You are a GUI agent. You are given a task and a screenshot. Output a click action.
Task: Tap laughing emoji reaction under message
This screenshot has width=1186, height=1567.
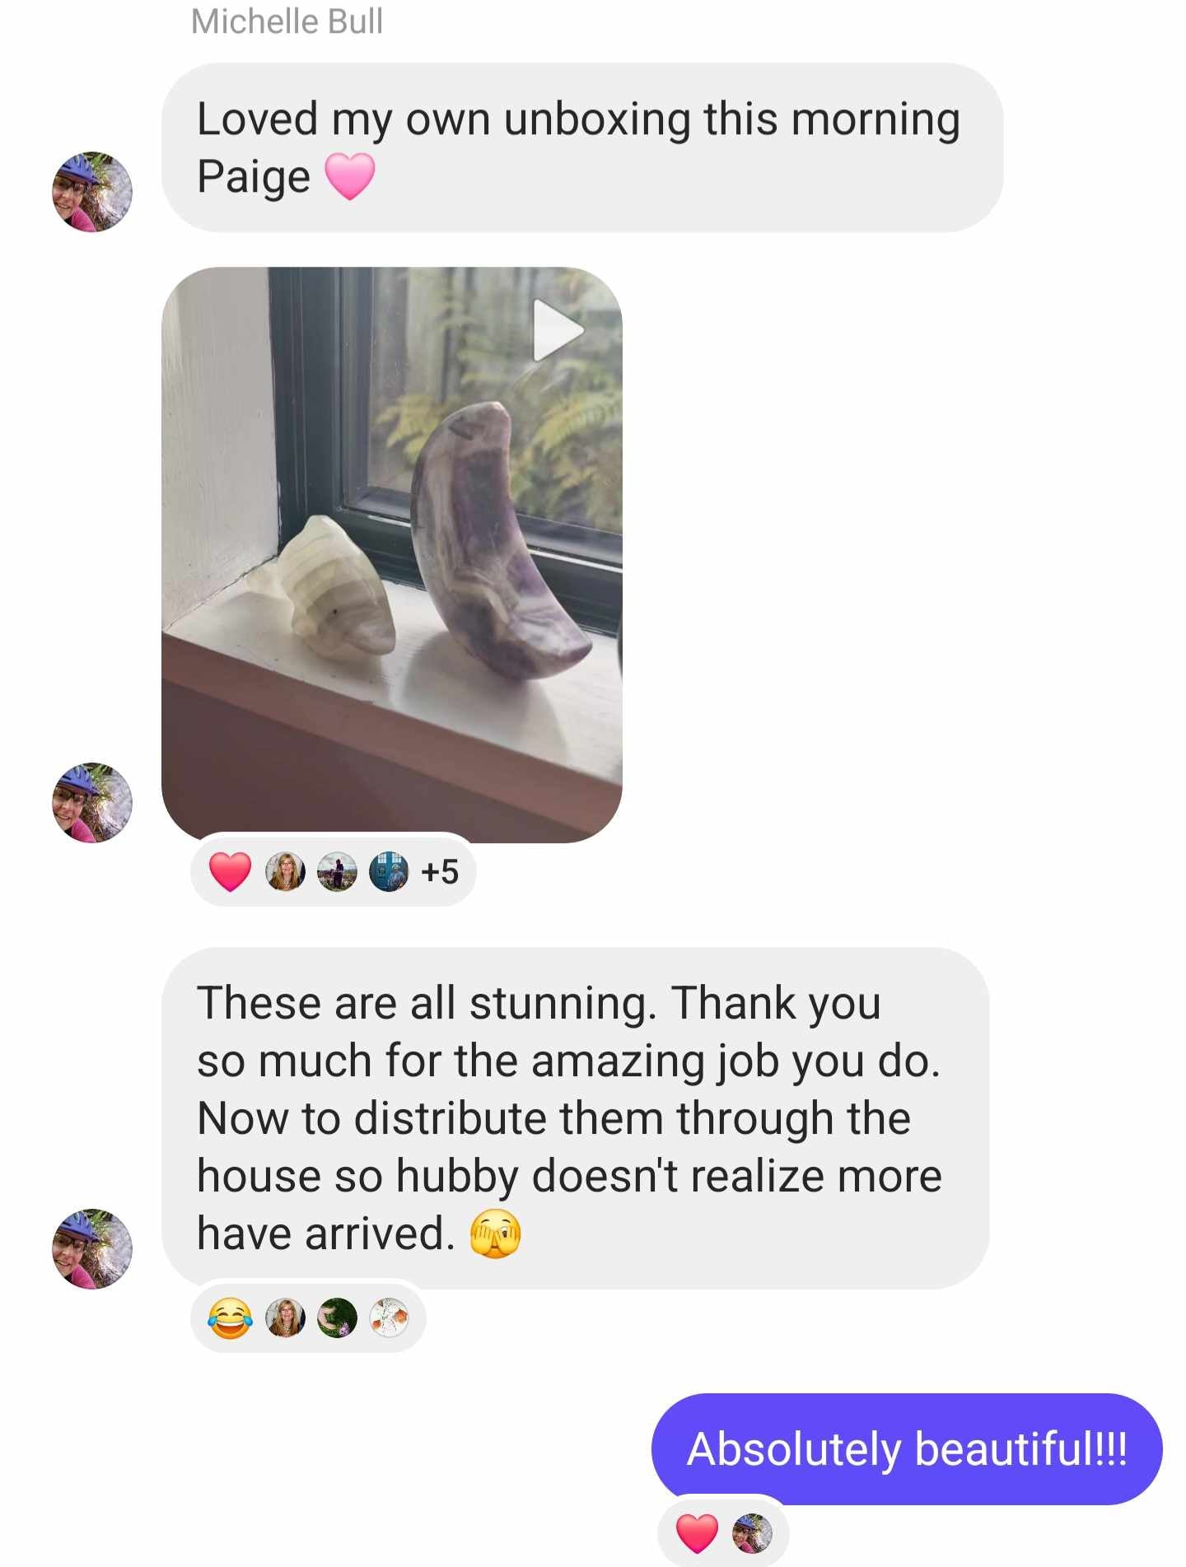230,1318
